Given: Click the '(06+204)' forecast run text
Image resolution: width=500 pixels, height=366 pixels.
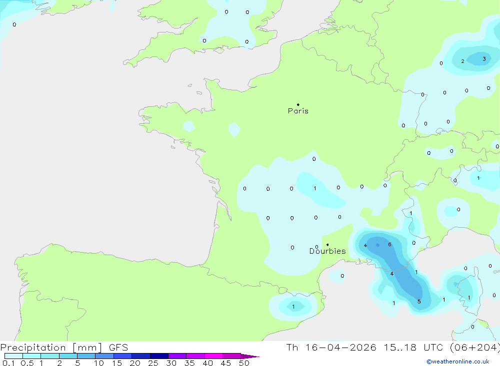Looking at the screenshot, I should 475,348.
